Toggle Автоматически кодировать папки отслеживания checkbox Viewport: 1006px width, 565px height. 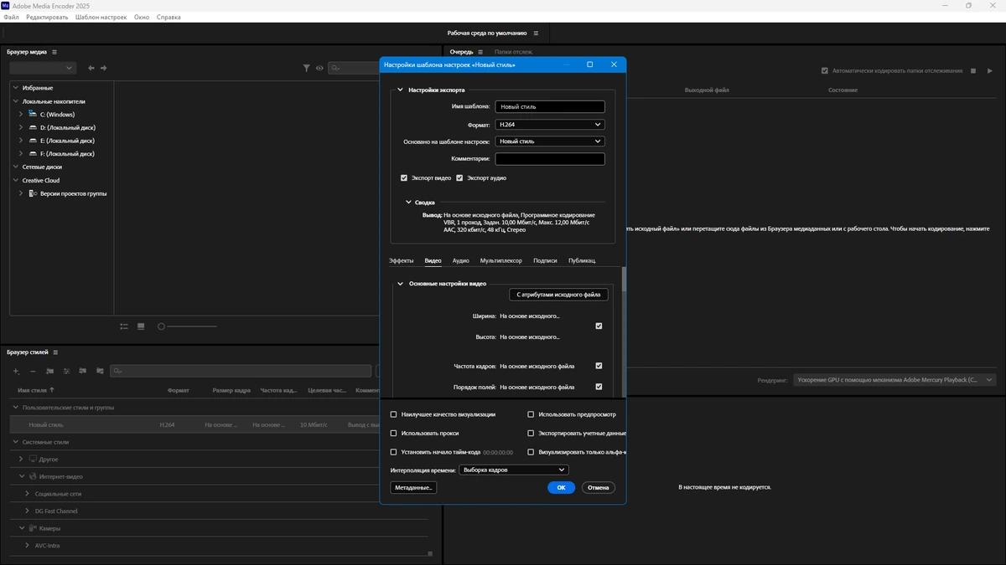tap(825, 71)
